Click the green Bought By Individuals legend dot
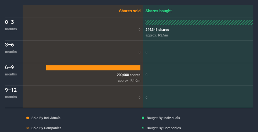This screenshot has height=132, width=258. point(143,118)
